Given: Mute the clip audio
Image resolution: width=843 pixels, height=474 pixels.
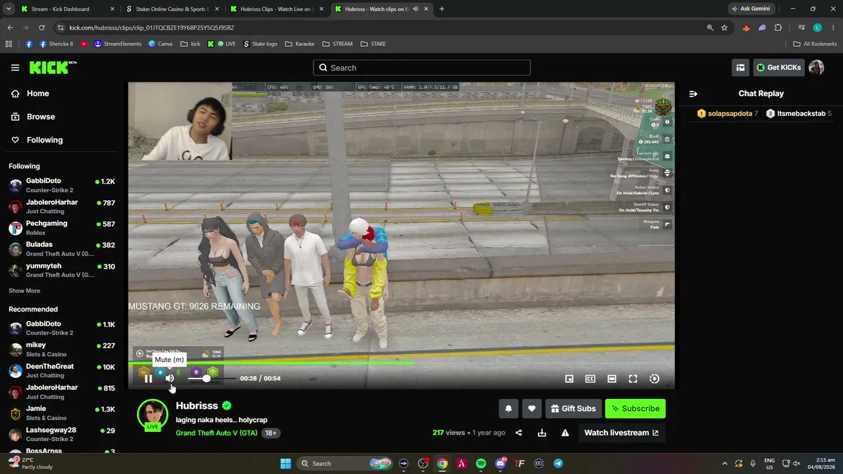Looking at the screenshot, I should point(170,379).
